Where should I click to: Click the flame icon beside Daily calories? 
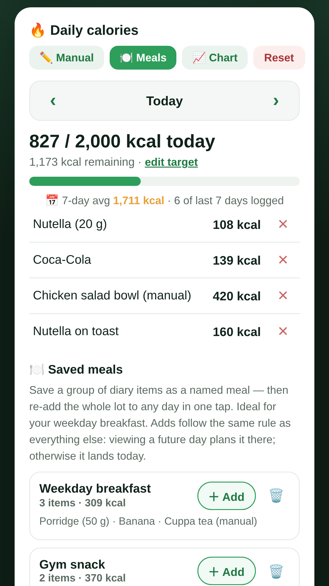[x=38, y=30]
